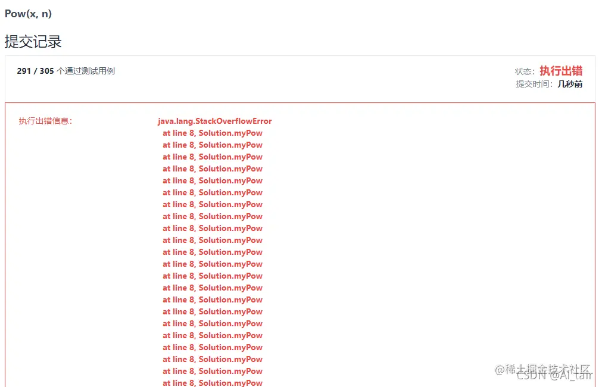Click the 执行出错信息 label
602x387 pixels.
click(45, 121)
